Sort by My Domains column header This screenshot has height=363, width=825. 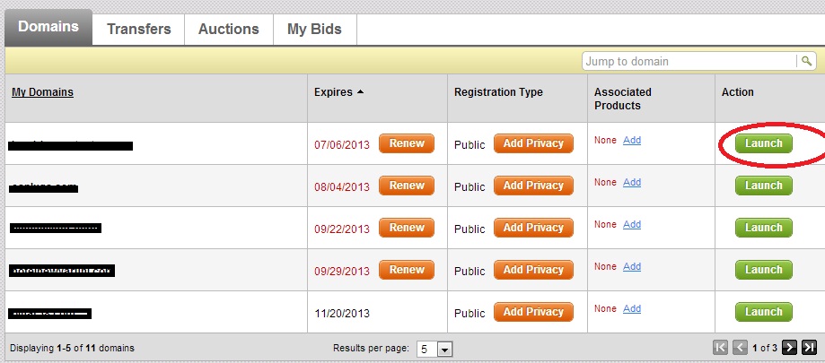[x=42, y=92]
